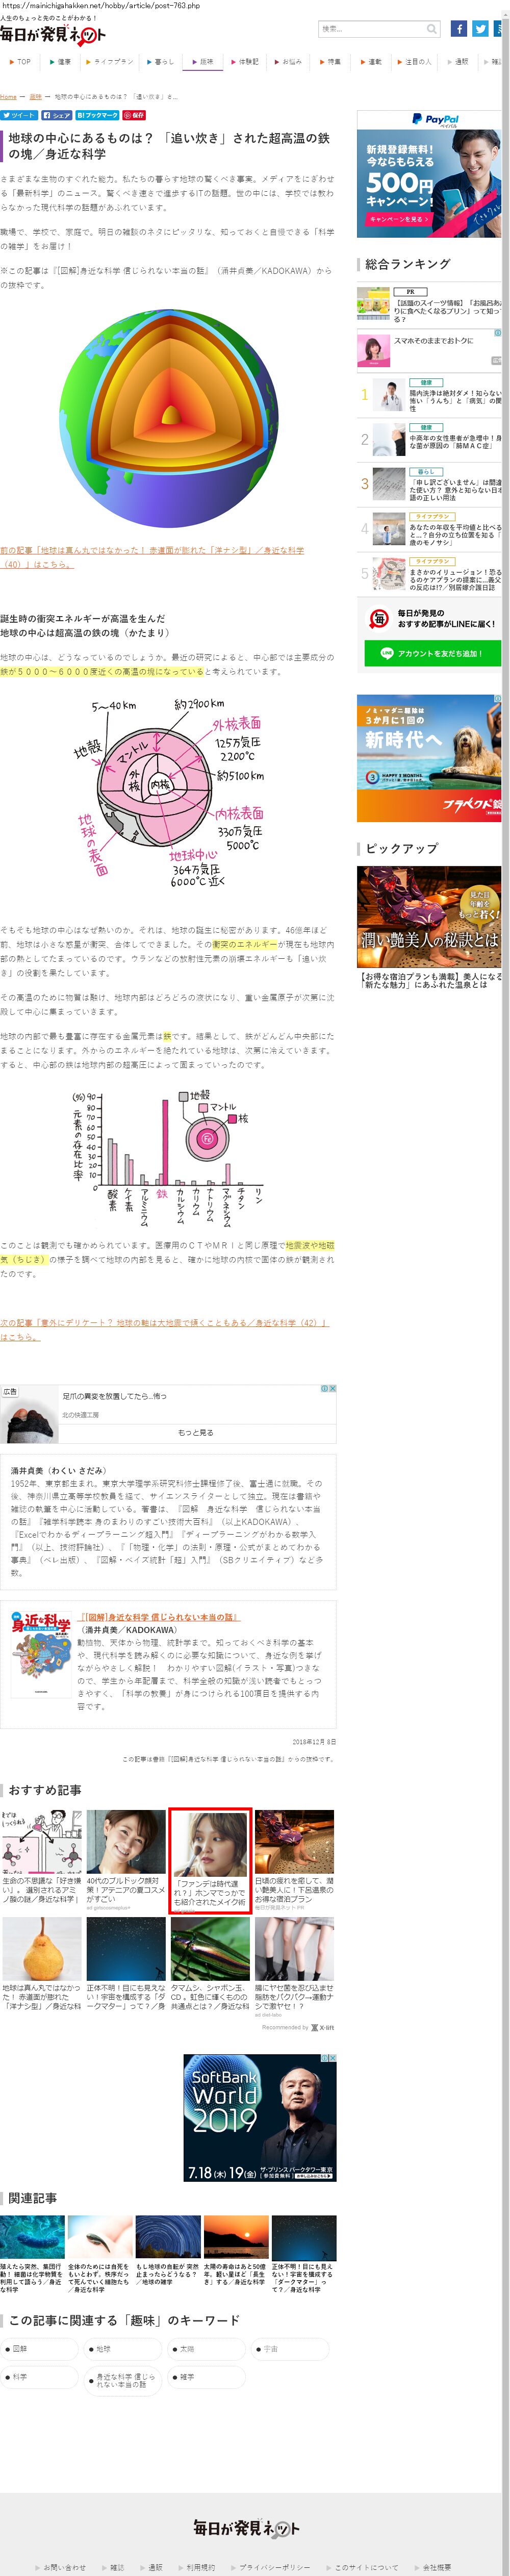Open footer link お問い合わせ
Viewport: 510px width, 2576px height.
(x=64, y=2567)
